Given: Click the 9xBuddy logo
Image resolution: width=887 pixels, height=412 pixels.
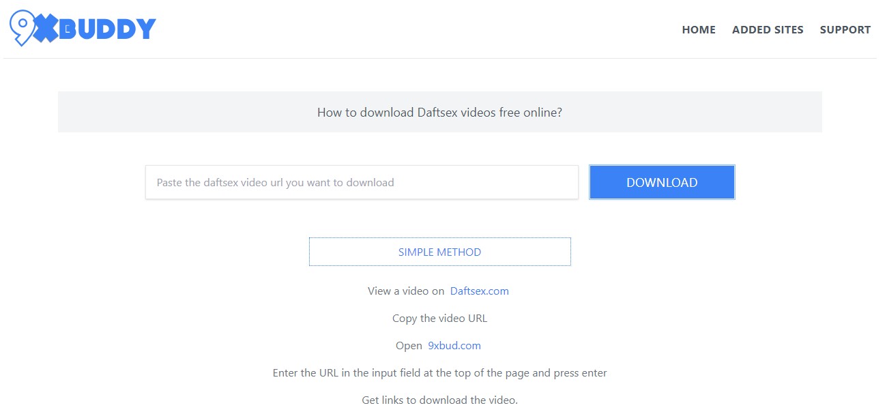Looking at the screenshot, I should [83, 29].
